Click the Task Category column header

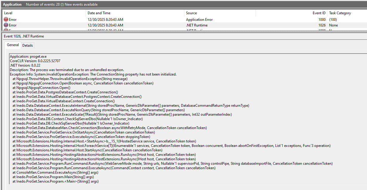340,13
